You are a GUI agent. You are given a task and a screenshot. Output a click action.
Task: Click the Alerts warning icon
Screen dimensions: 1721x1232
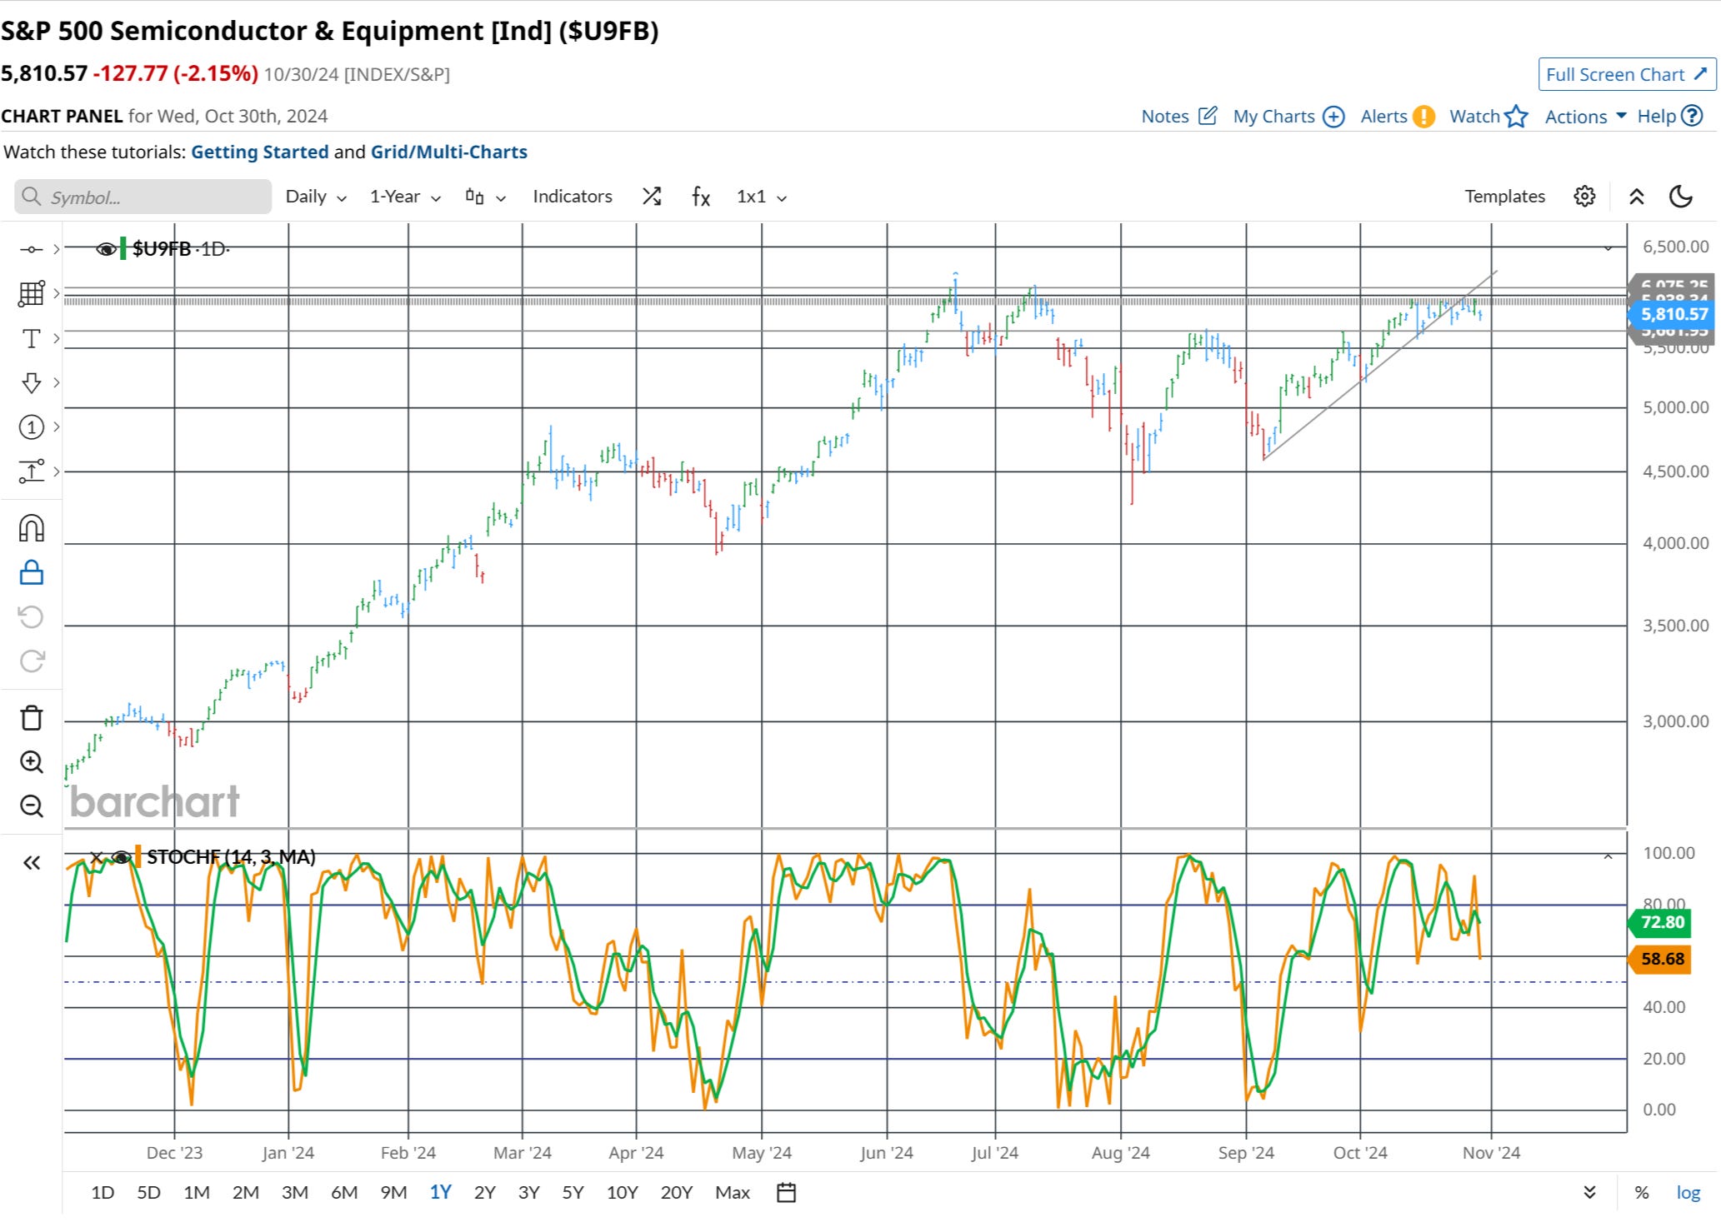pyautogui.click(x=1424, y=117)
